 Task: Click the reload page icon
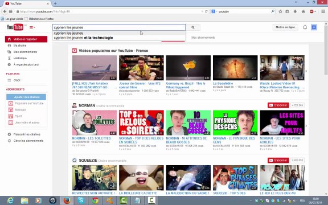(206, 11)
